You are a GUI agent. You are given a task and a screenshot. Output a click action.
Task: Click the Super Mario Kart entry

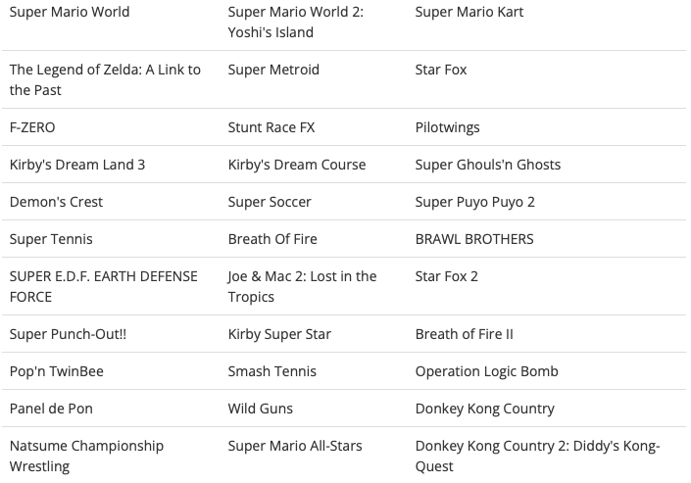(469, 12)
